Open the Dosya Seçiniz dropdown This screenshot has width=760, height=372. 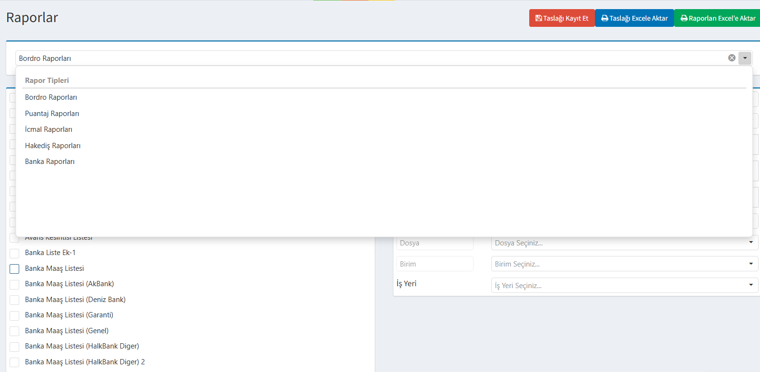[x=624, y=243]
